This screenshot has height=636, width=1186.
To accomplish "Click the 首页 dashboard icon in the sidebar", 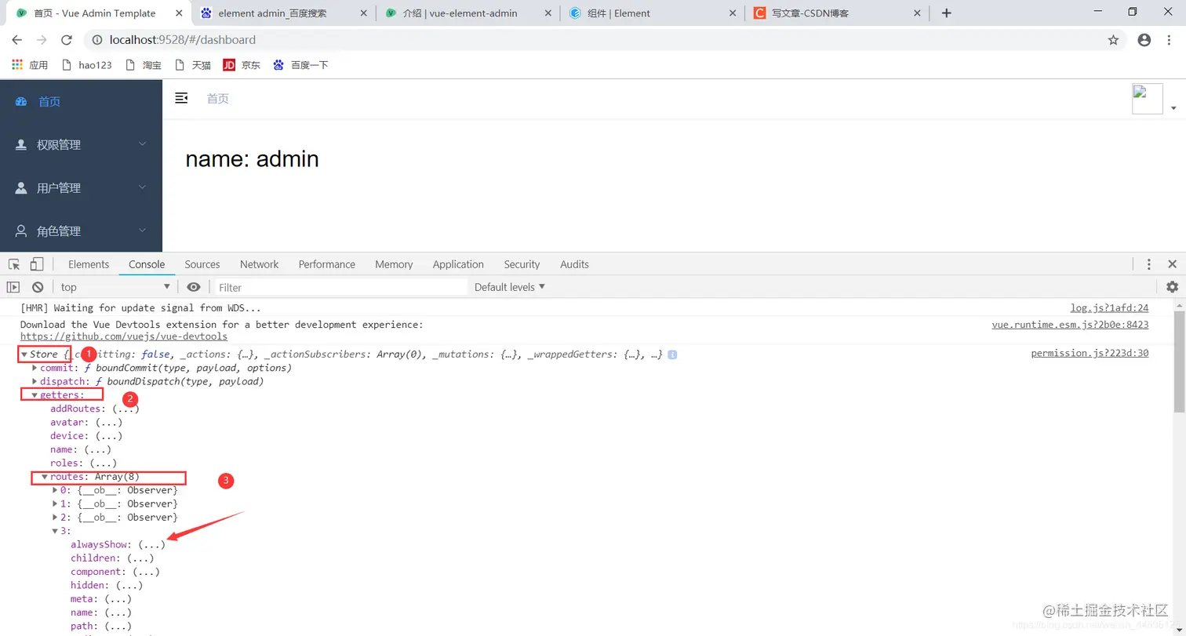I will [x=21, y=102].
